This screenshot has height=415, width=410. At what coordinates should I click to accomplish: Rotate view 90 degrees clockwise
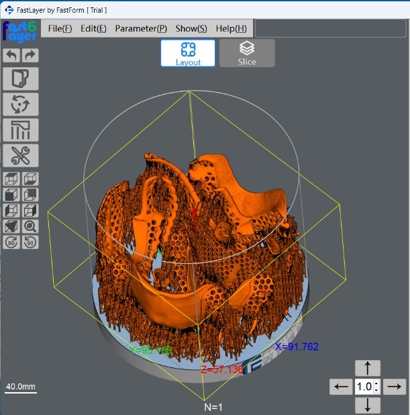[x=12, y=242]
